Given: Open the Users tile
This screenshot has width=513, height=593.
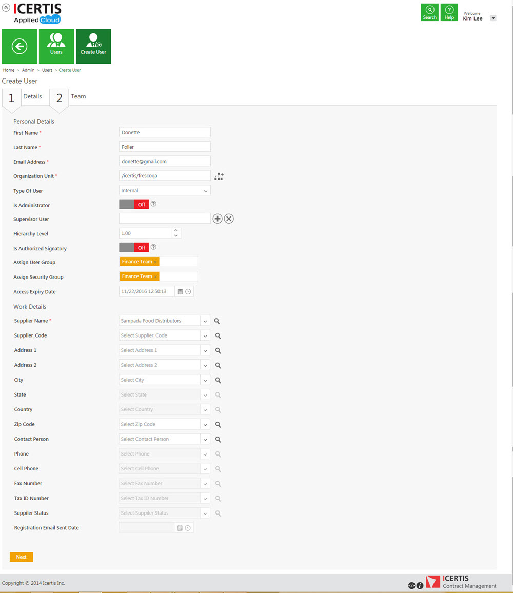Looking at the screenshot, I should pyautogui.click(x=56, y=47).
